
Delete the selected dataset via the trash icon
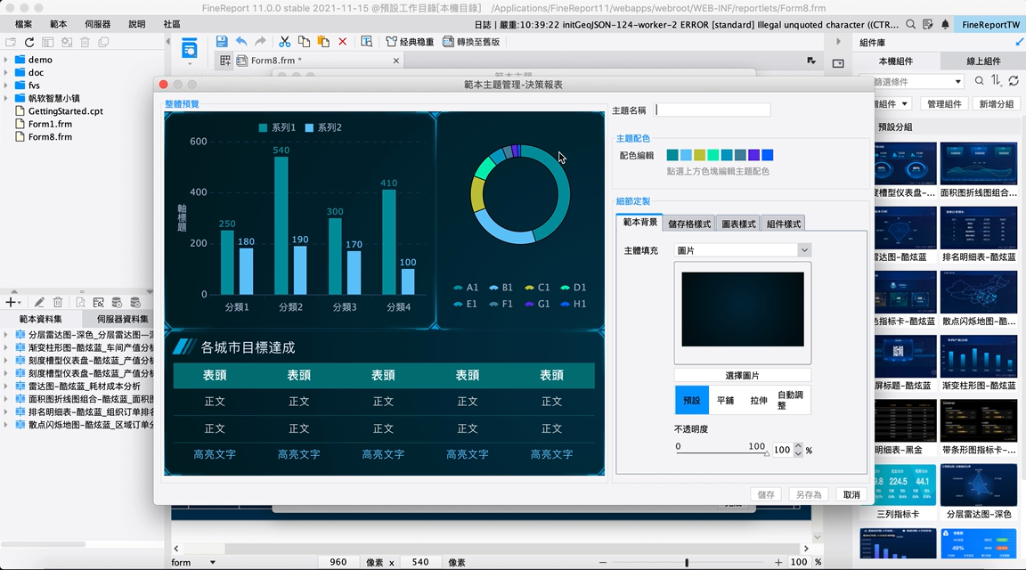(56, 303)
